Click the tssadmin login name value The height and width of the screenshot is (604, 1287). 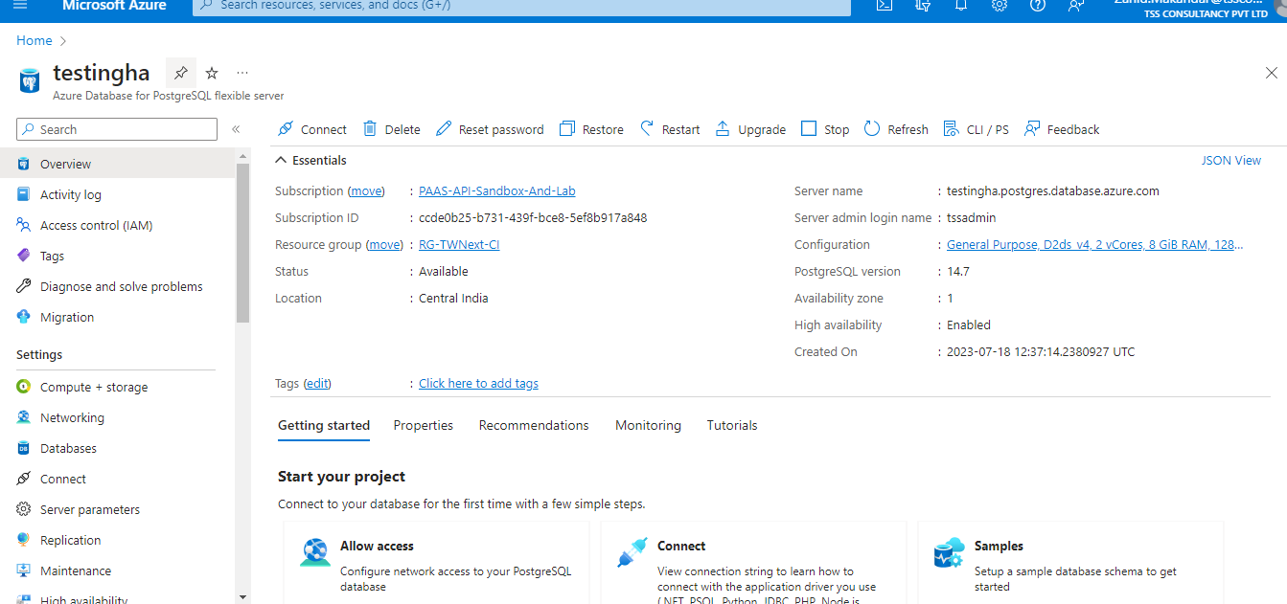pyautogui.click(x=972, y=218)
